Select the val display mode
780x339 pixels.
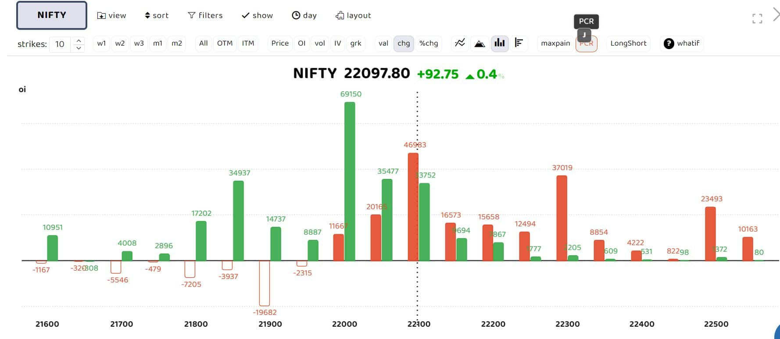pos(383,43)
